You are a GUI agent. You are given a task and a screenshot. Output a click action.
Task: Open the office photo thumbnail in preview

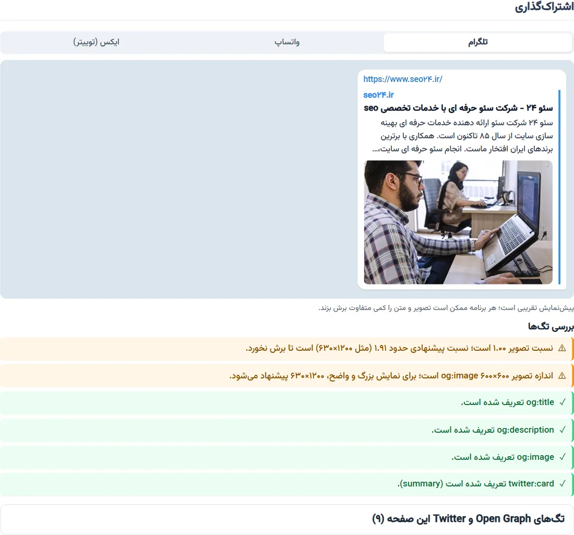458,222
